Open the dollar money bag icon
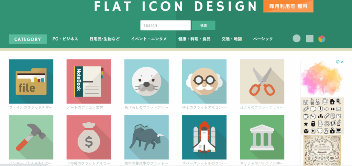 pos(89,137)
